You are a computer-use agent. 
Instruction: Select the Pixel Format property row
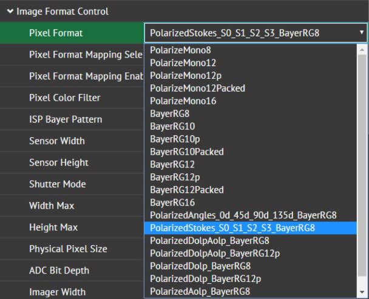click(x=72, y=33)
